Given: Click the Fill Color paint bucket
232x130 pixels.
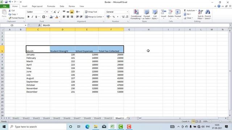Looking at the screenshot, I should tap(51, 17).
